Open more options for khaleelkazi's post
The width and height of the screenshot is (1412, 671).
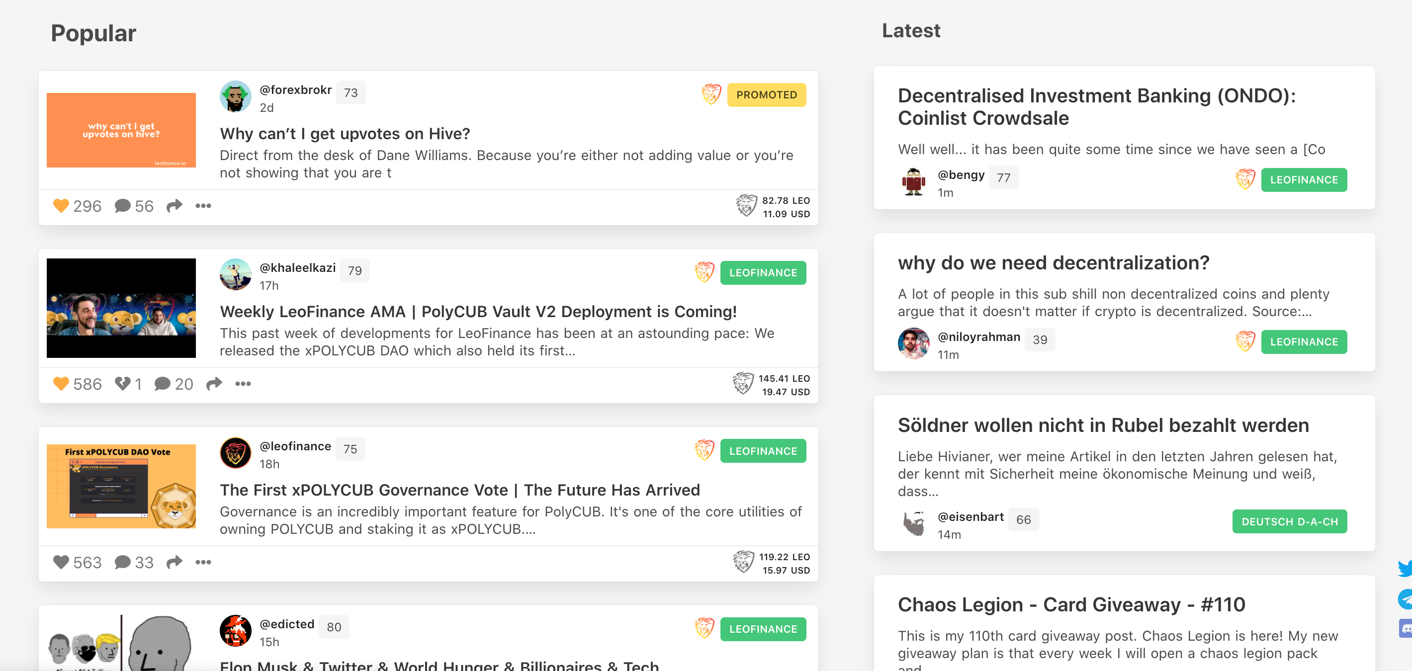coord(243,384)
